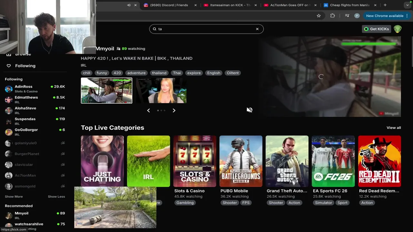
Task: Bookmark page with the star icon
Action: [319, 15]
